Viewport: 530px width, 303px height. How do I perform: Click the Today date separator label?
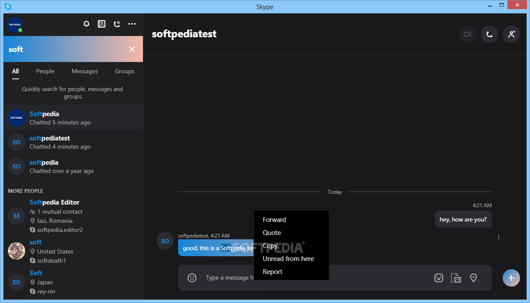(335, 192)
